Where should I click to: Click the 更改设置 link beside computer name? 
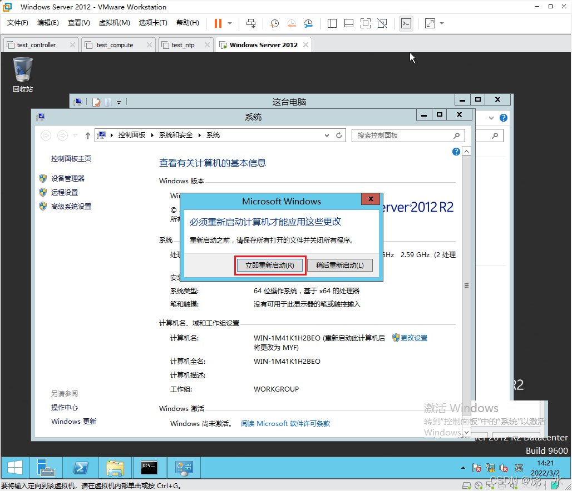(413, 338)
